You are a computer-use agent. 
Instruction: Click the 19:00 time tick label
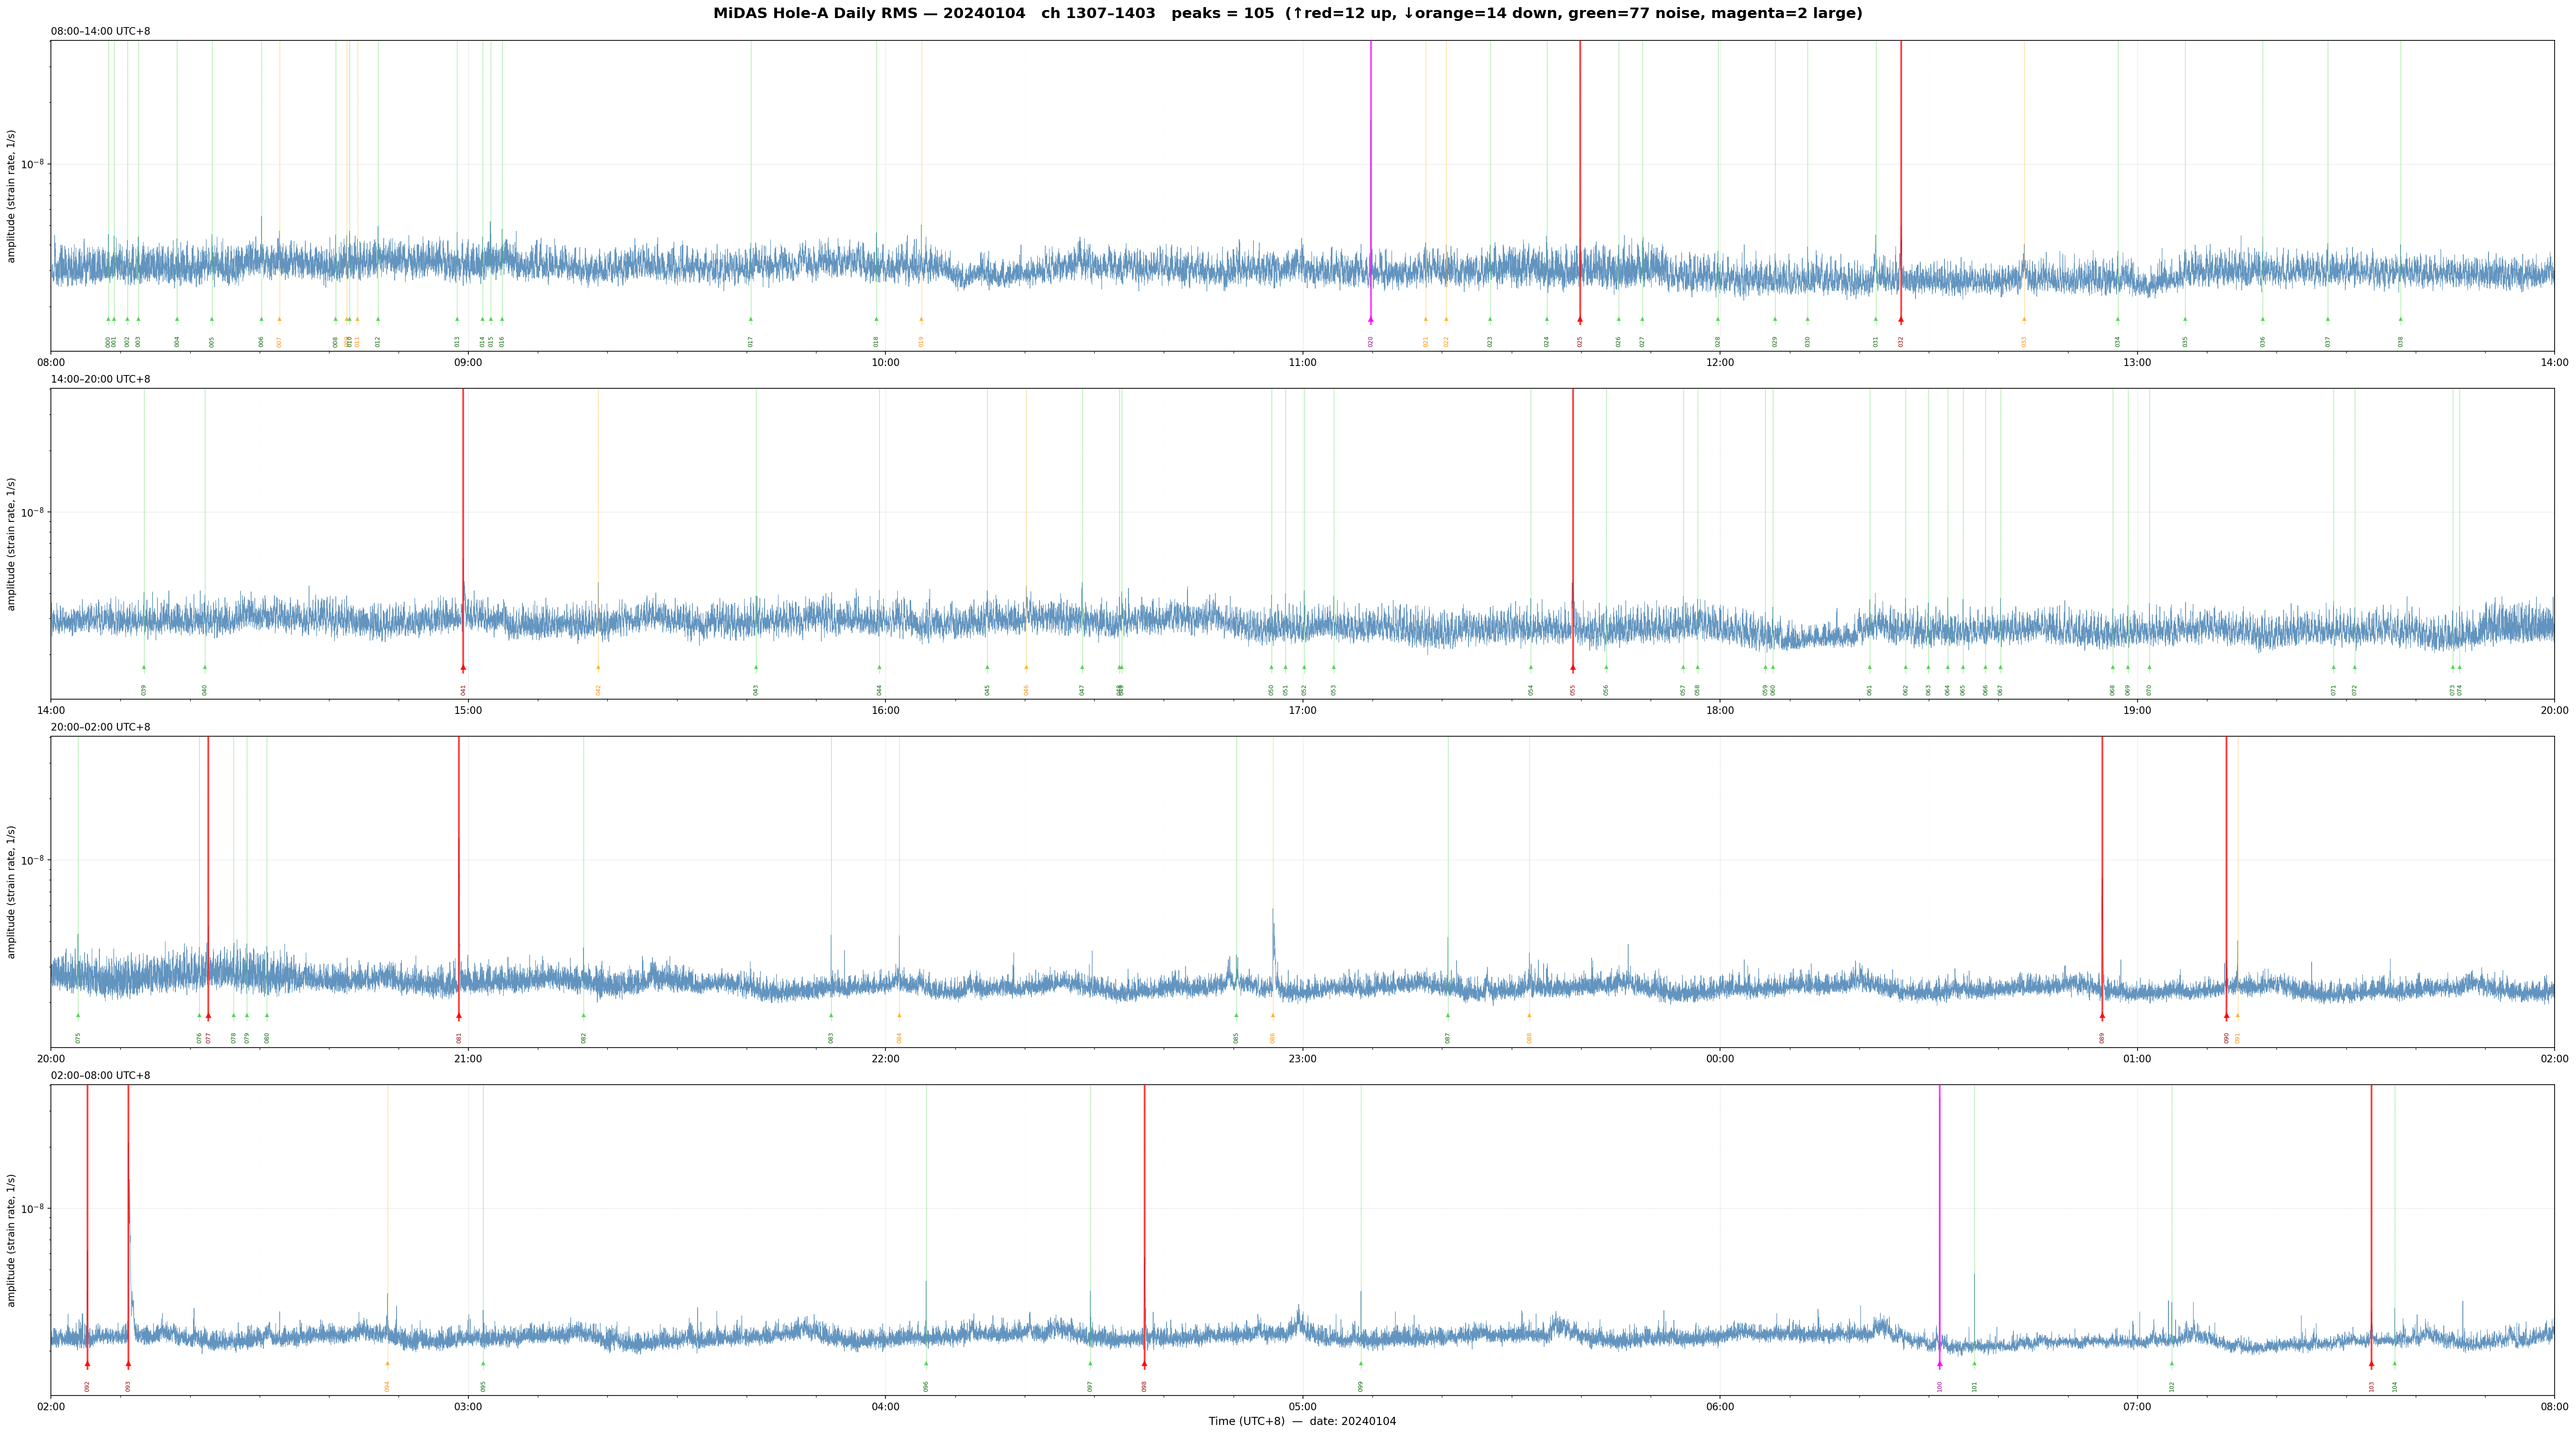(2137, 711)
